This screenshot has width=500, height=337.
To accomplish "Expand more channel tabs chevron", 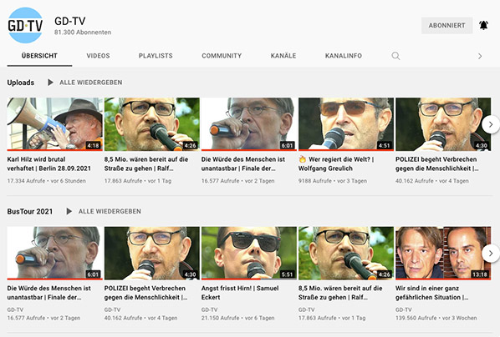I will tap(480, 57).
